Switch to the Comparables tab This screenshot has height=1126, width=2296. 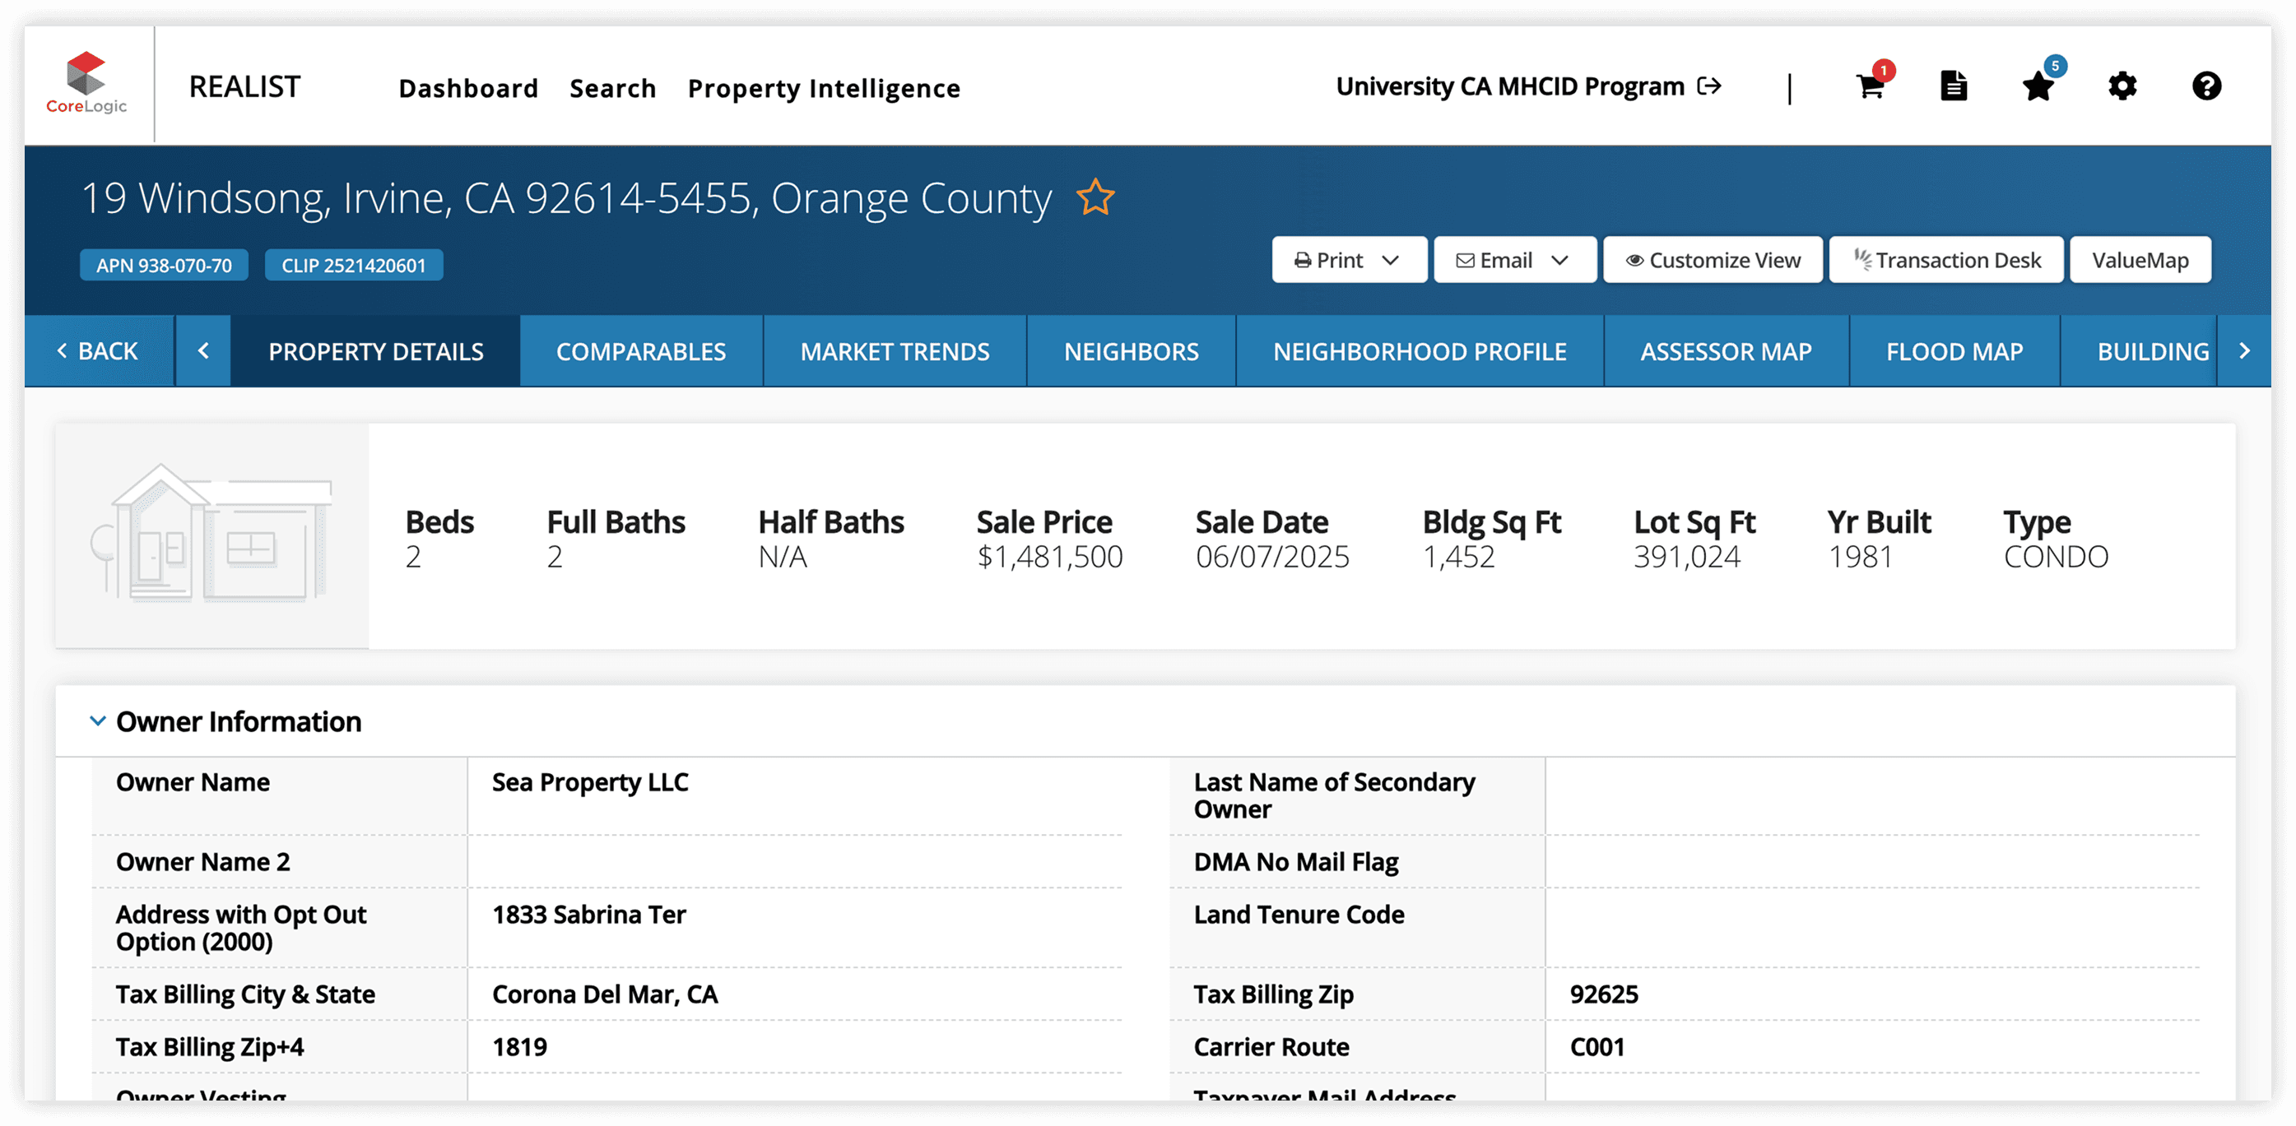coord(641,351)
